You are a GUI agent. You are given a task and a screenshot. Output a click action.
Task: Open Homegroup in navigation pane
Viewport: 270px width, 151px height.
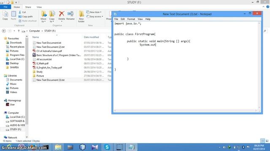tap(14, 100)
